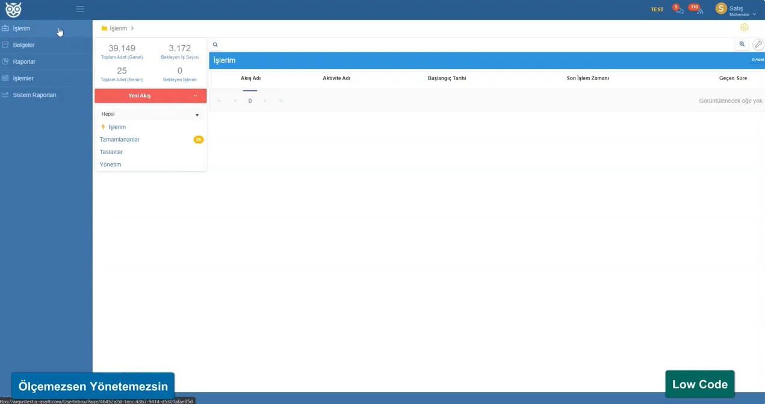Open the yellow gear settings icon
765x404 pixels.
[x=745, y=28]
